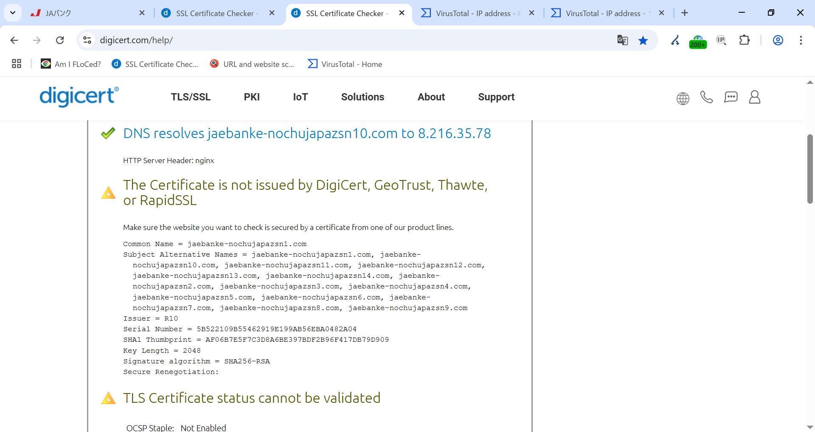Click 'TLS Certificate status cannot be validated' heading
This screenshot has height=432, width=815.
pyautogui.click(x=252, y=398)
